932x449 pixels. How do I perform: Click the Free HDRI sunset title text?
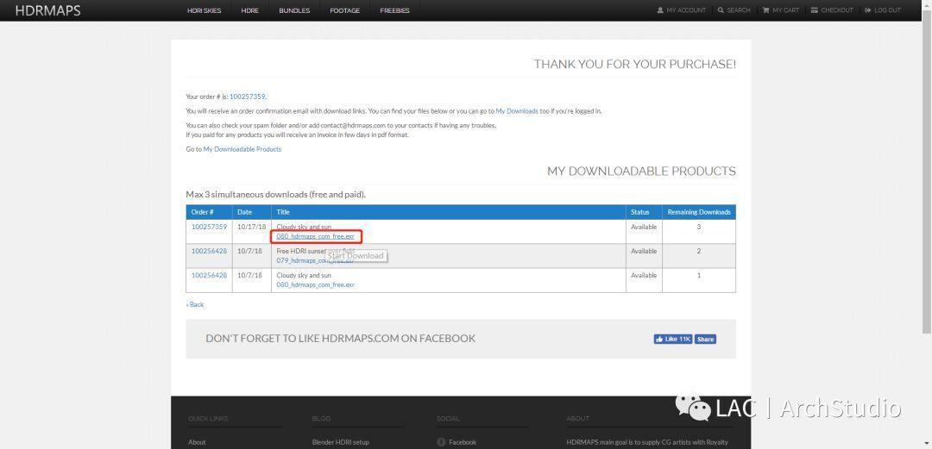tap(316, 252)
